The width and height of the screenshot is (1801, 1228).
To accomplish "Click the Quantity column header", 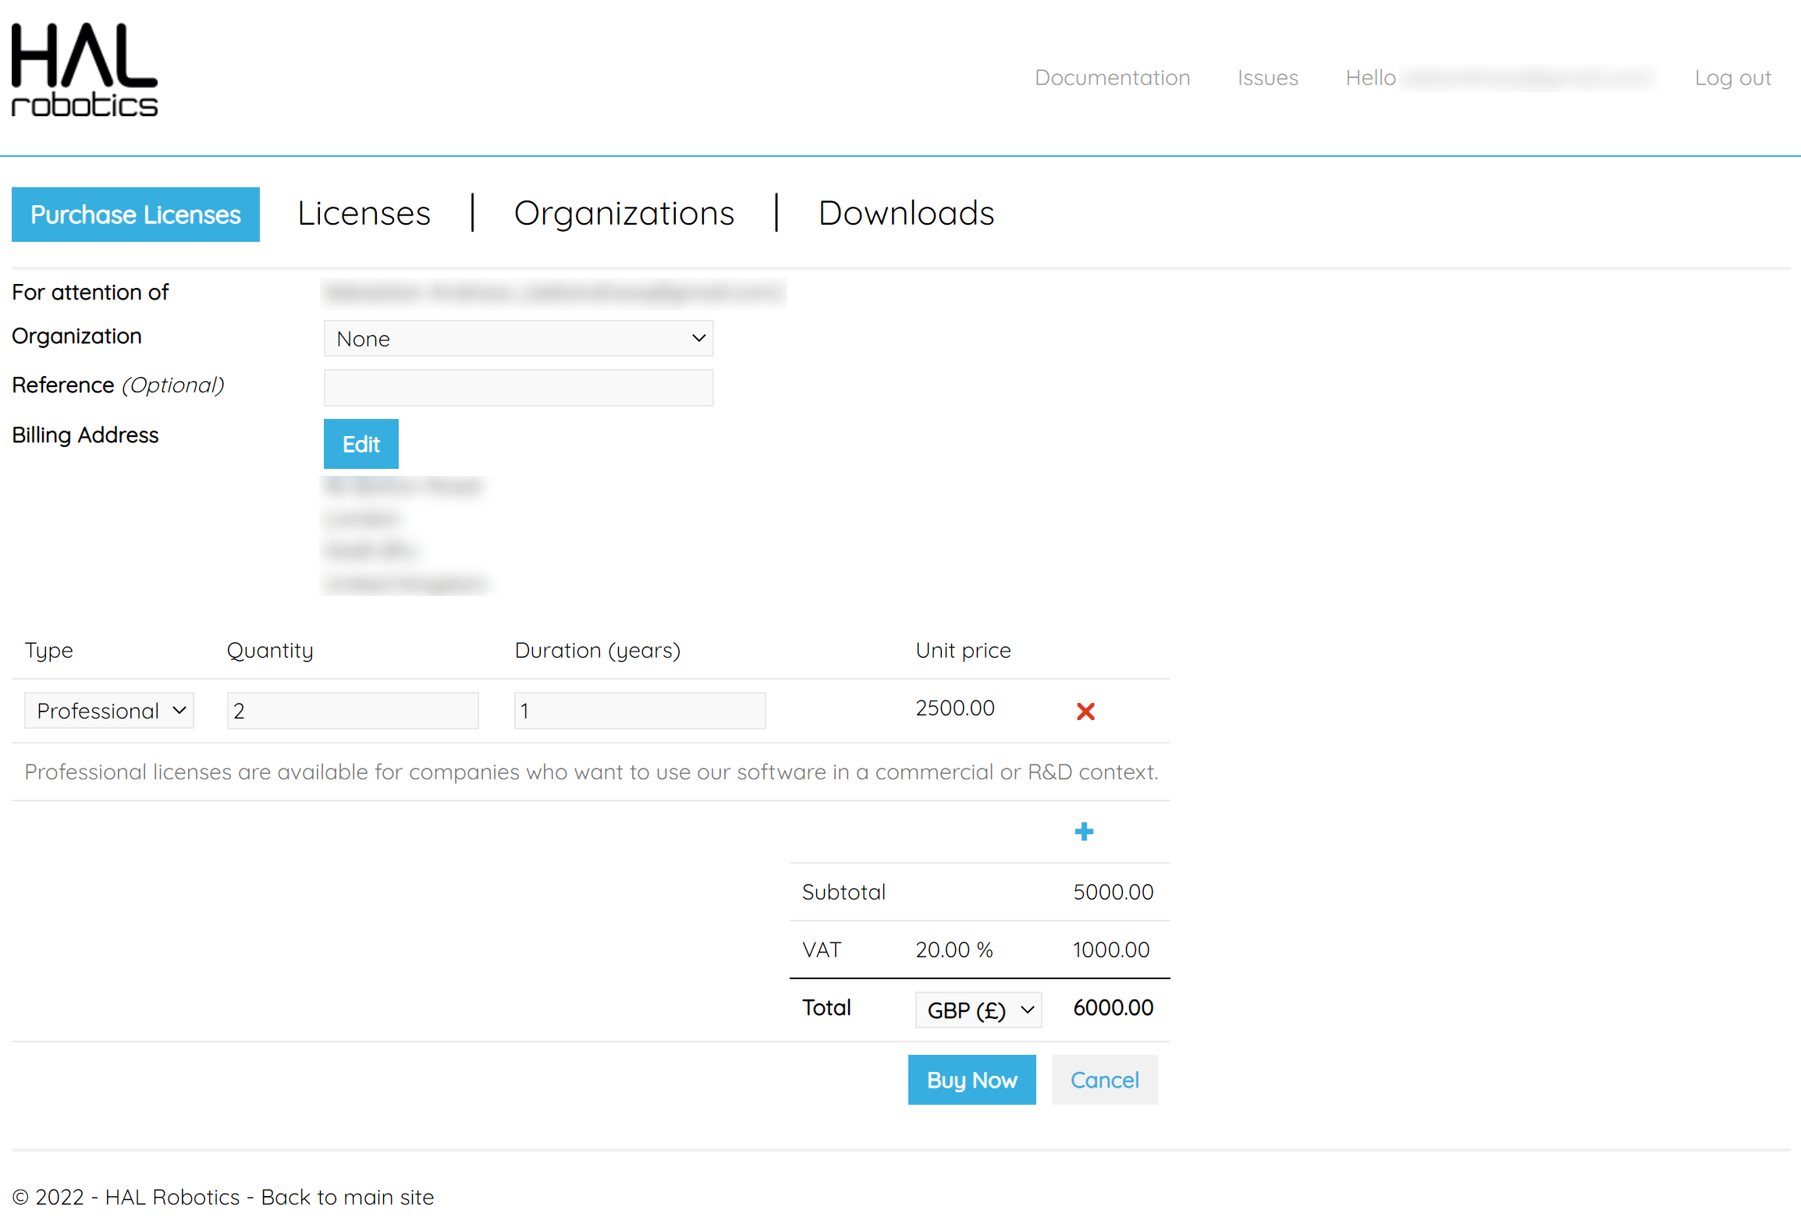I will coord(270,650).
